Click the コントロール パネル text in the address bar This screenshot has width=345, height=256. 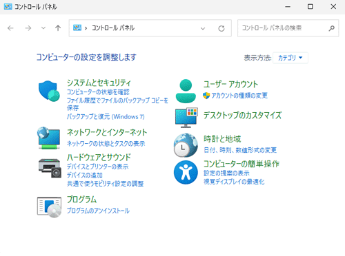pyautogui.click(x=113, y=28)
